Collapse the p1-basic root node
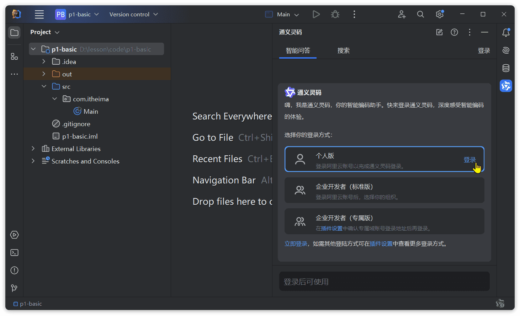 coord(33,49)
